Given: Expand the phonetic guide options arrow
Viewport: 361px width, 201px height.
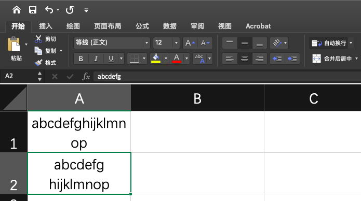Looking at the screenshot, I should pos(209,59).
